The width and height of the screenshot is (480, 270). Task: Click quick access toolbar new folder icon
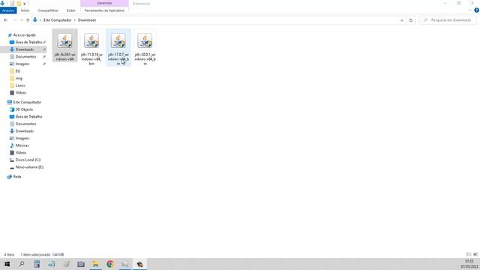point(19,3)
